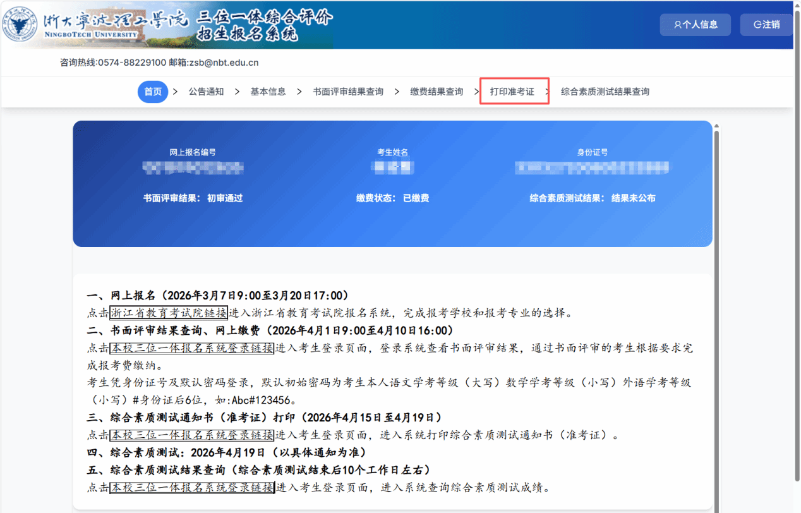The width and height of the screenshot is (801, 513).
Task: Open the 打印准考证 tab
Action: coord(512,92)
